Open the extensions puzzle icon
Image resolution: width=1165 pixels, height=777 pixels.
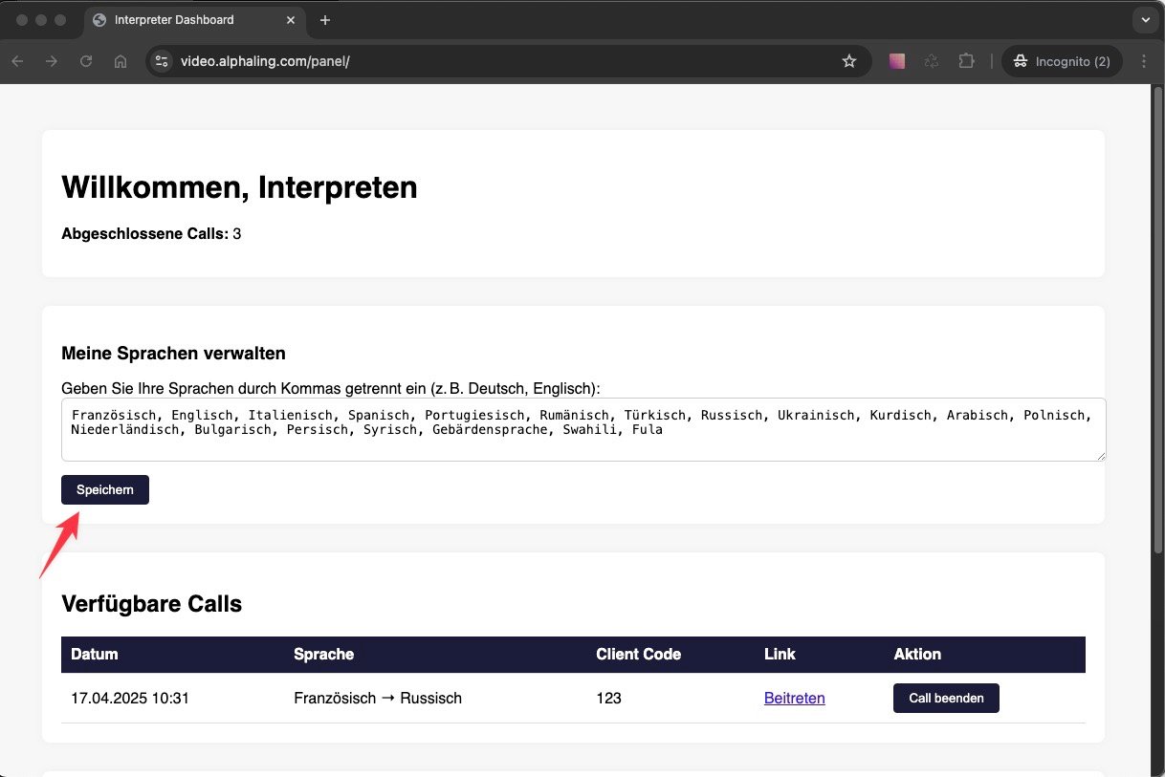tap(966, 61)
